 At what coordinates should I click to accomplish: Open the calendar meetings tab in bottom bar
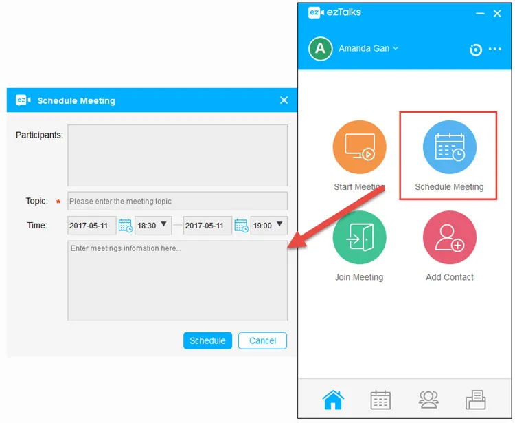click(x=380, y=400)
